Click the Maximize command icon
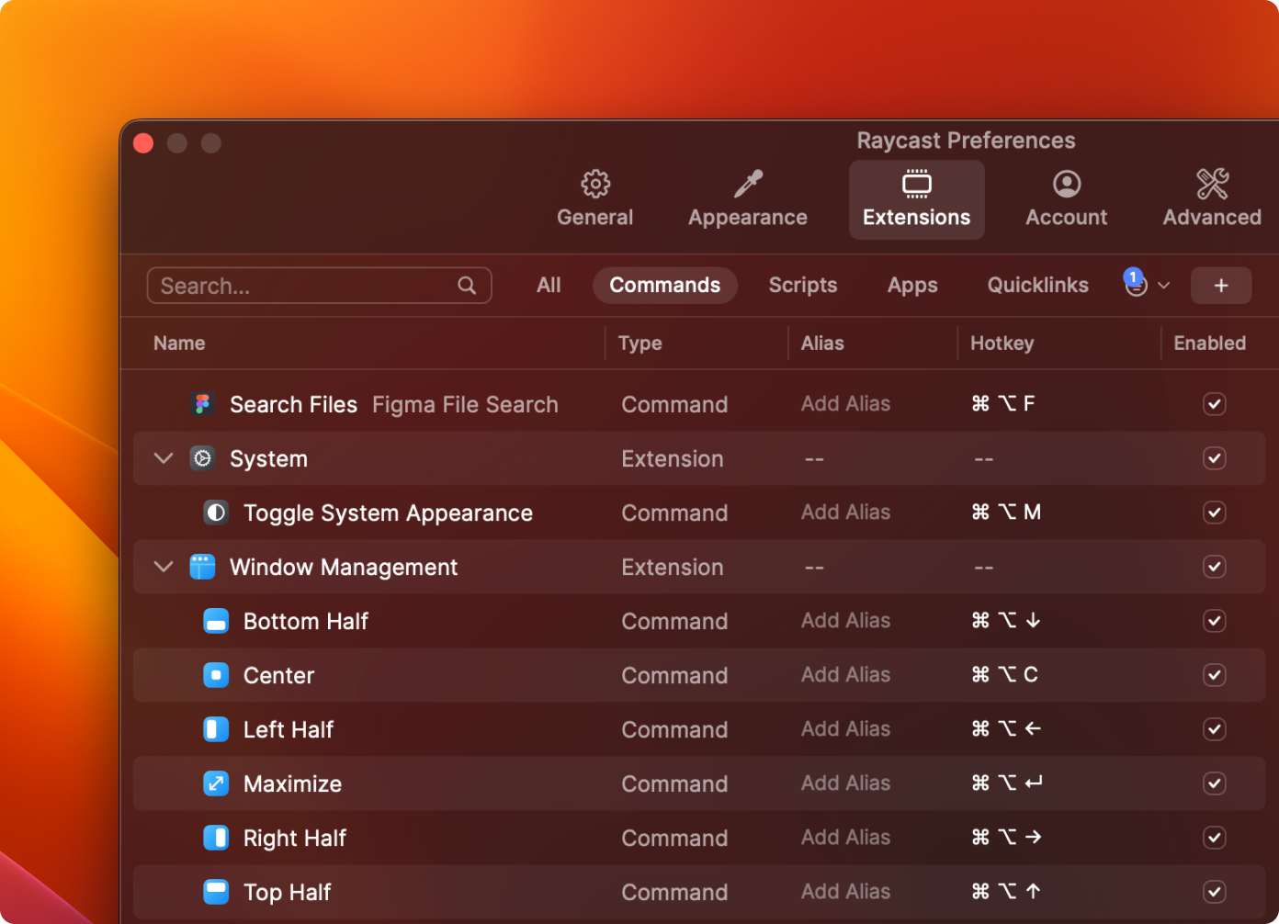 point(216,784)
